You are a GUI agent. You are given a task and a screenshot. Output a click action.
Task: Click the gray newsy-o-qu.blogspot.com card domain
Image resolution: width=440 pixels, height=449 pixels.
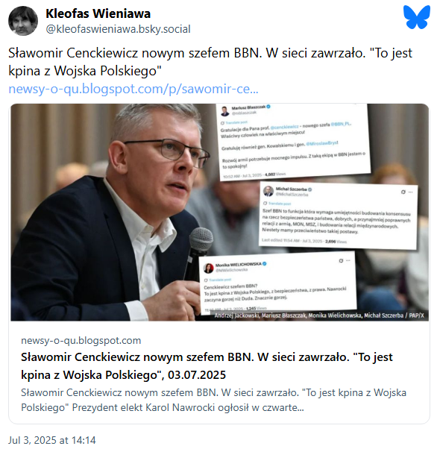coord(81,340)
